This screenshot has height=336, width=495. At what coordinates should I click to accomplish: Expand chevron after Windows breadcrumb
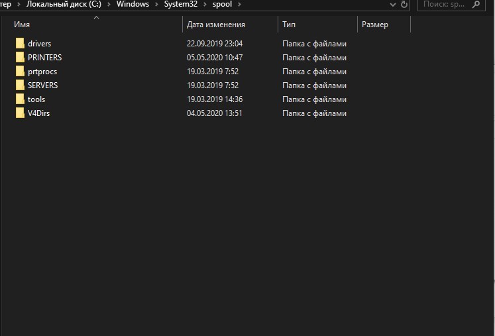[x=156, y=5]
